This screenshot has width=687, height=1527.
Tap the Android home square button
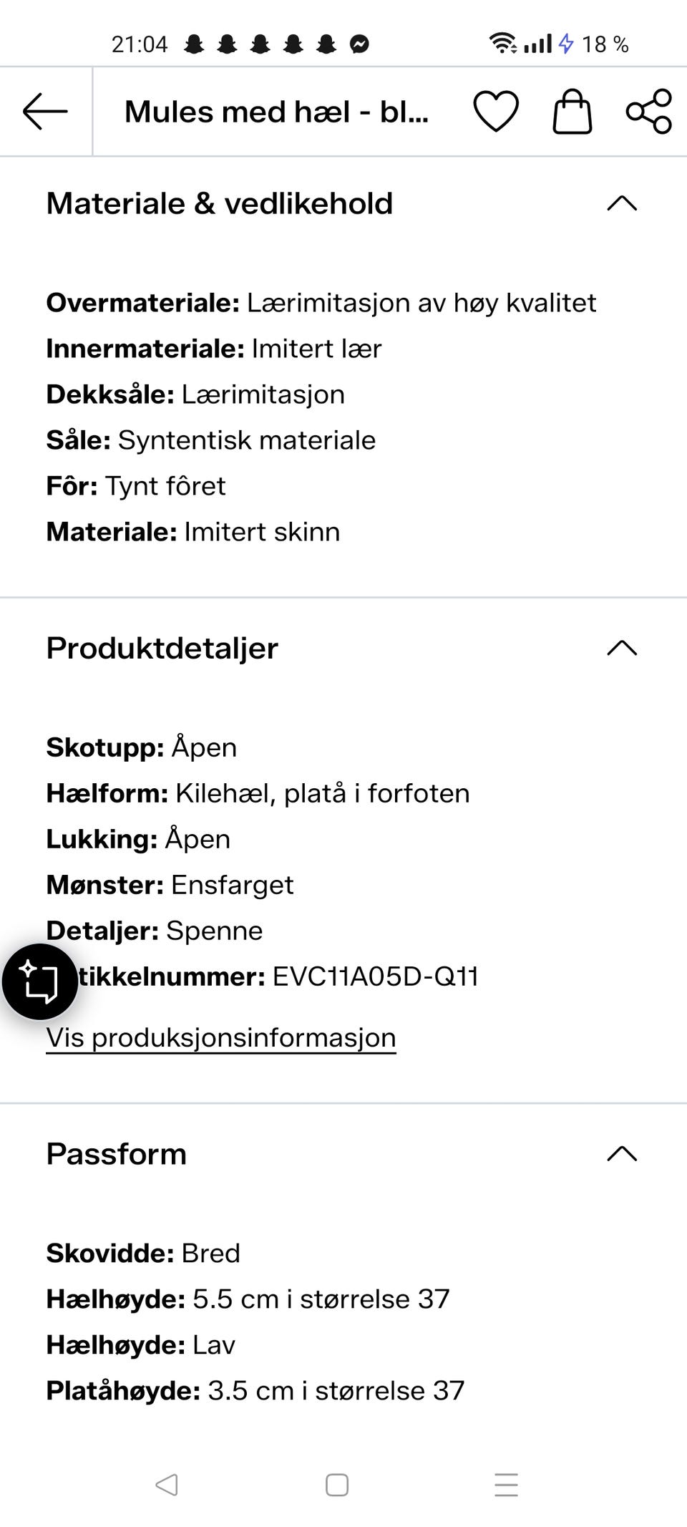point(337,1485)
